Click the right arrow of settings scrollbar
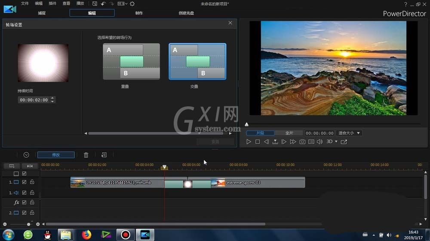Screen dimensions: 430x241 click(230, 133)
